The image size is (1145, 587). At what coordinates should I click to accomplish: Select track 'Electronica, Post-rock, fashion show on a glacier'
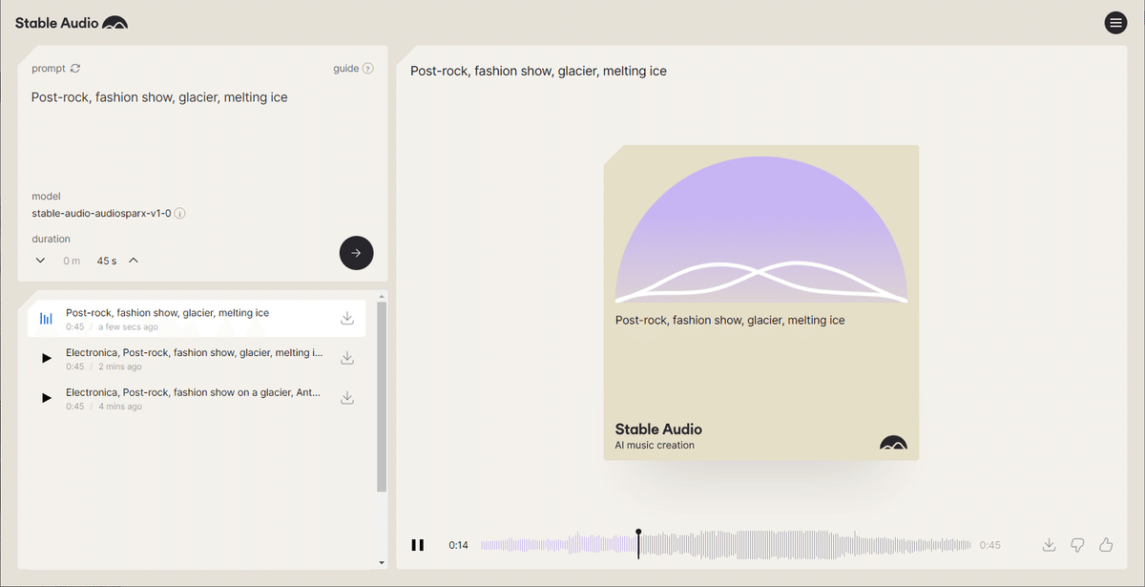pyautogui.click(x=197, y=398)
